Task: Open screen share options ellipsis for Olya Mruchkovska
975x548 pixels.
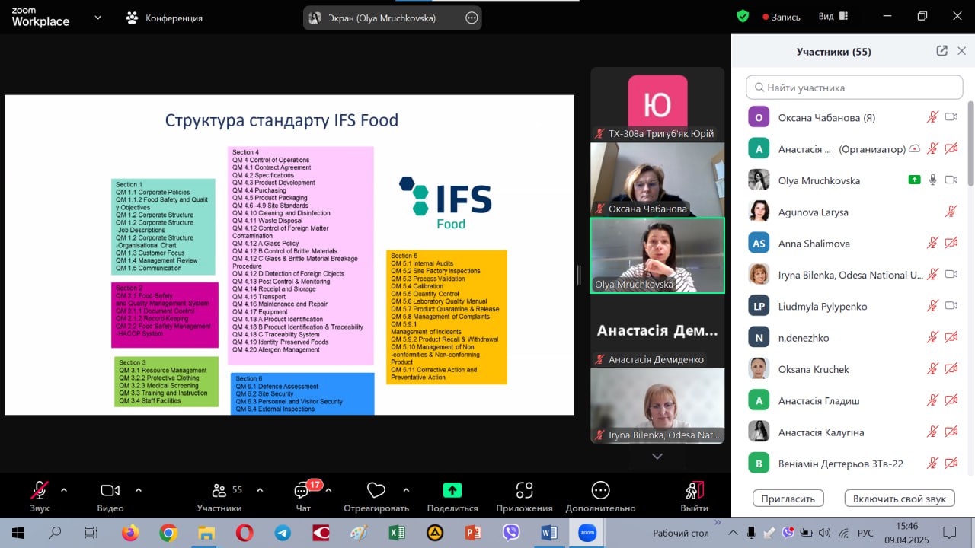Action: (x=472, y=18)
